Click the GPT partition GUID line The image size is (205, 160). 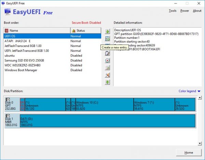[x=156, y=34]
